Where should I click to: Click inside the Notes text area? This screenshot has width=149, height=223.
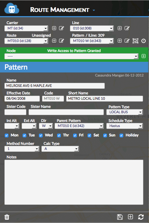tap(74, 182)
